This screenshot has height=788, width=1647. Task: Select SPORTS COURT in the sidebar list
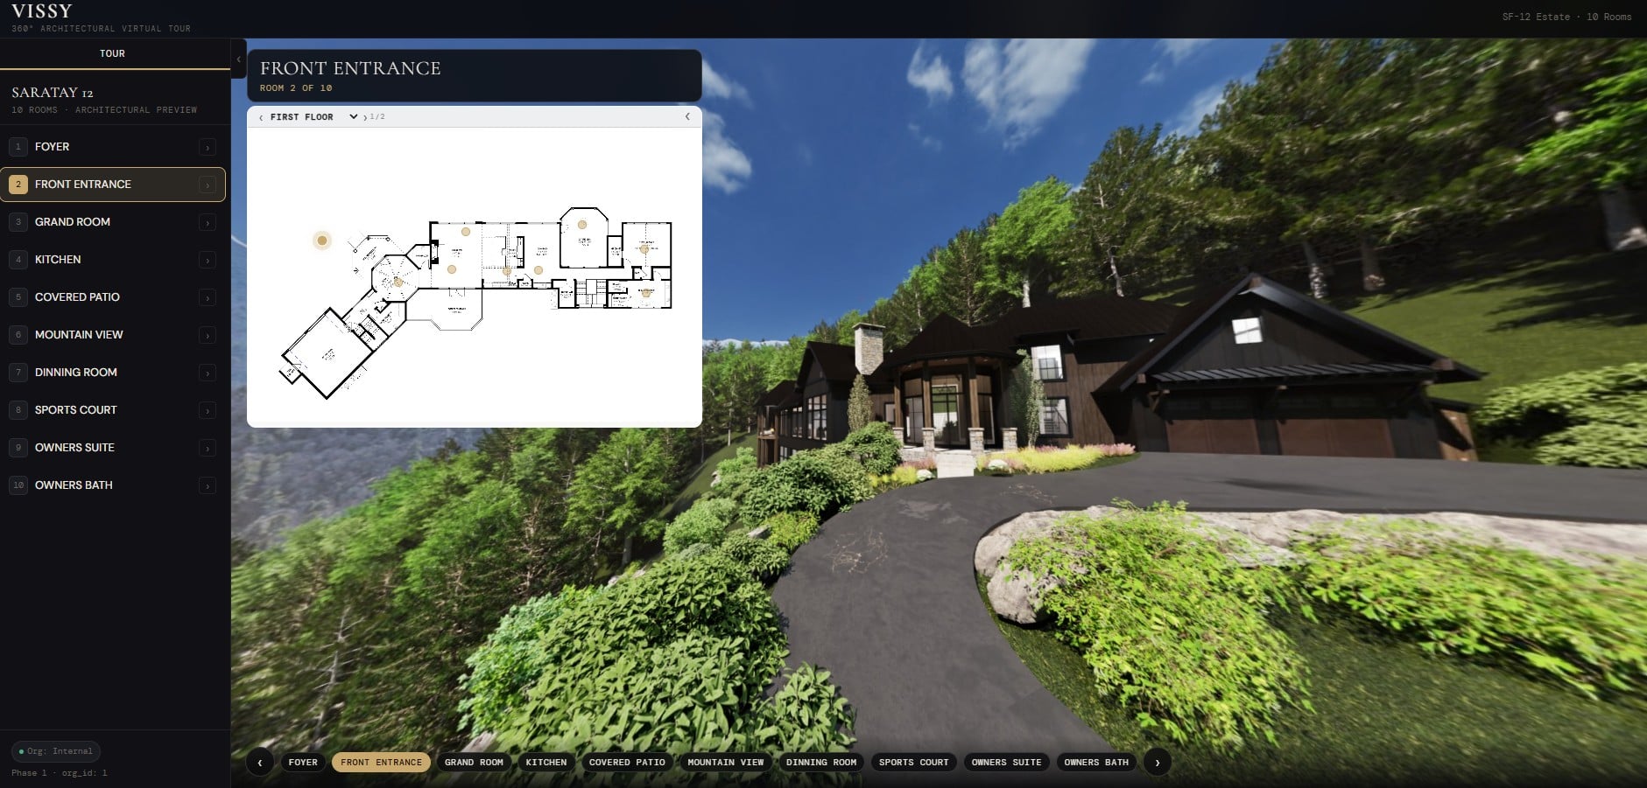pos(113,410)
